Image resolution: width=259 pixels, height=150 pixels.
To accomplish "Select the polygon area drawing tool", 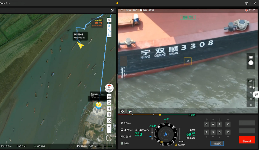I will (x=109, y=35).
